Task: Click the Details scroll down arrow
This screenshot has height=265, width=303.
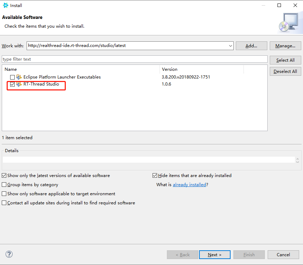Action: tap(297, 162)
